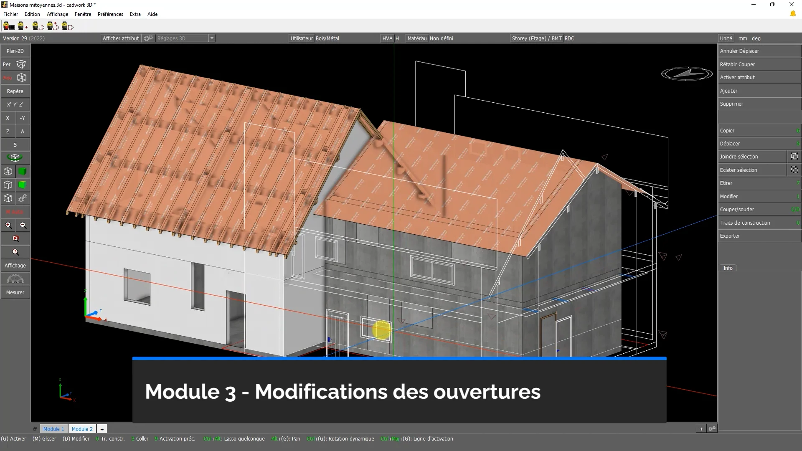Image resolution: width=802 pixels, height=451 pixels.
Task: Click the Afficher attribut button
Action: pyautogui.click(x=120, y=38)
